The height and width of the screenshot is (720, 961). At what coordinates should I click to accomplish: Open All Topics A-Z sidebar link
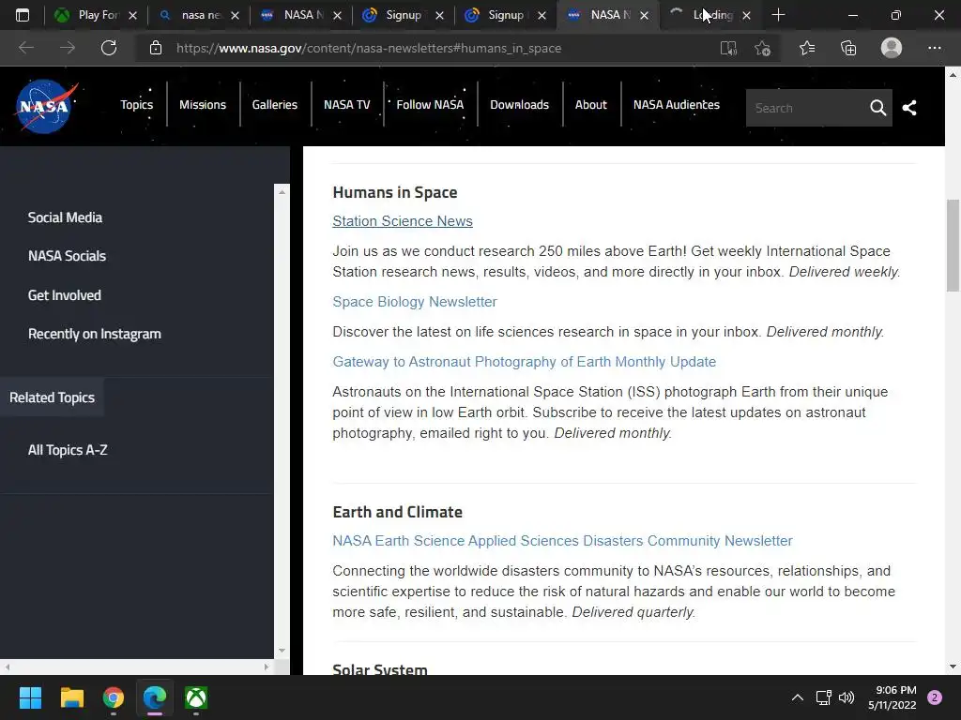pyautogui.click(x=68, y=450)
